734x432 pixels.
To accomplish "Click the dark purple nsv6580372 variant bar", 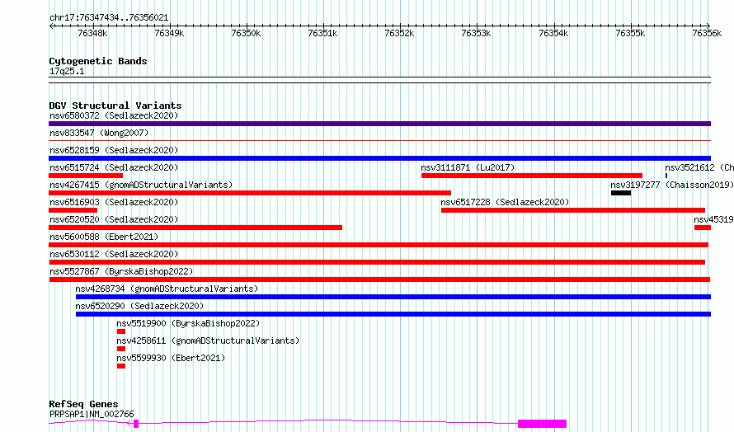I will (379, 124).
